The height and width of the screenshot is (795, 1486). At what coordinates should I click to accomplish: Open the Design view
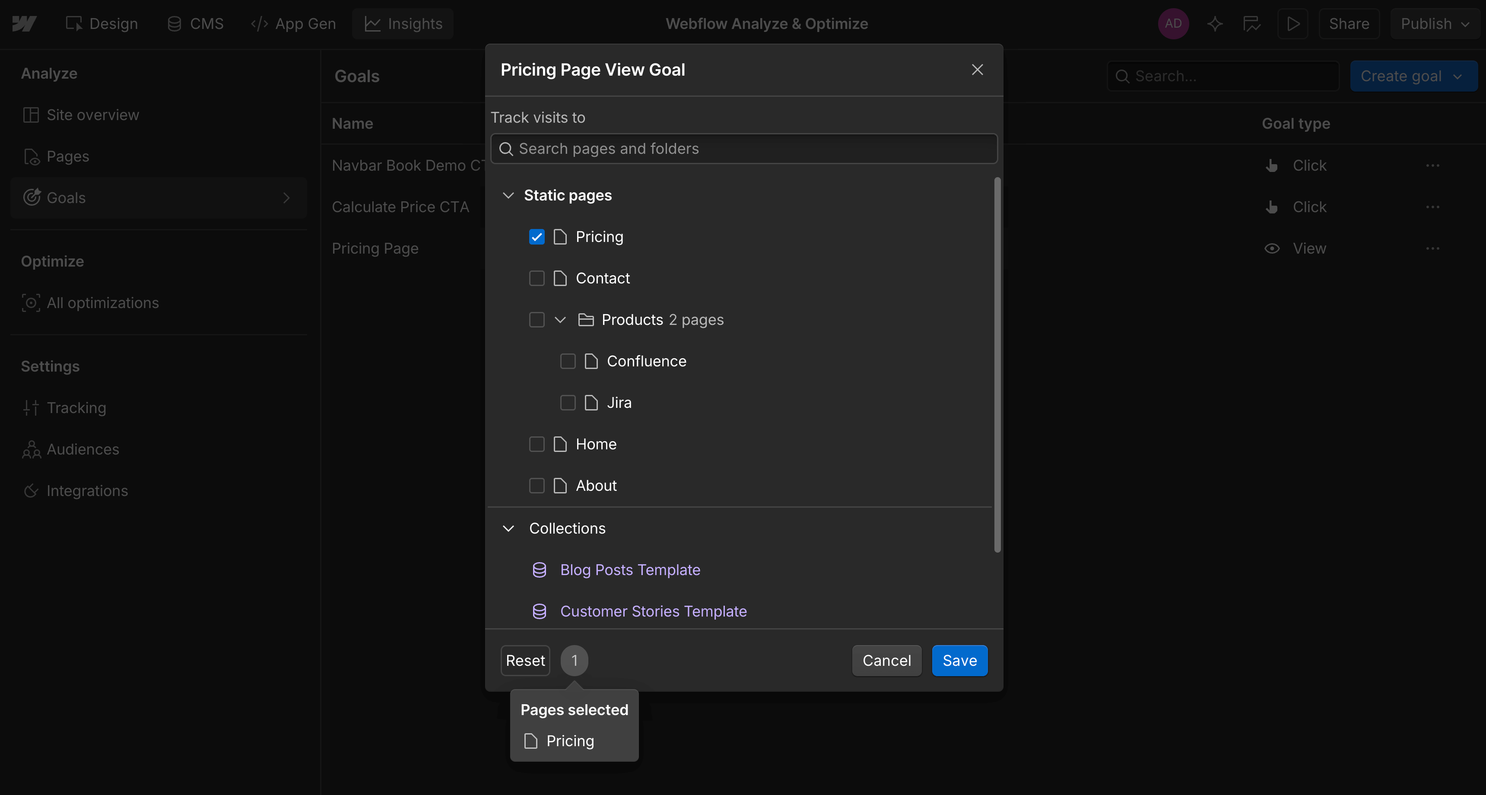[102, 24]
